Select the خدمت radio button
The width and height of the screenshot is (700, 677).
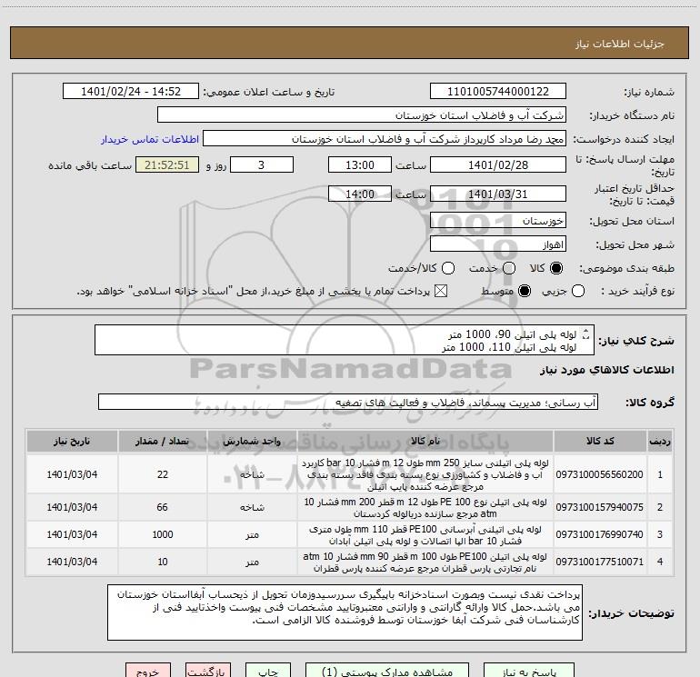tap(509, 268)
